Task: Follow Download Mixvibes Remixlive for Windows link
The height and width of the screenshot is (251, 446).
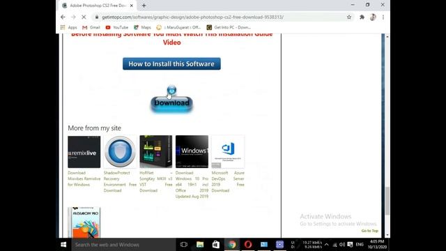Action: tap(84, 178)
